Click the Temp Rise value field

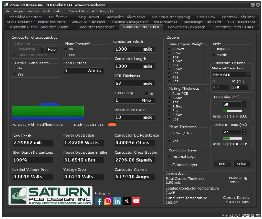232,104
